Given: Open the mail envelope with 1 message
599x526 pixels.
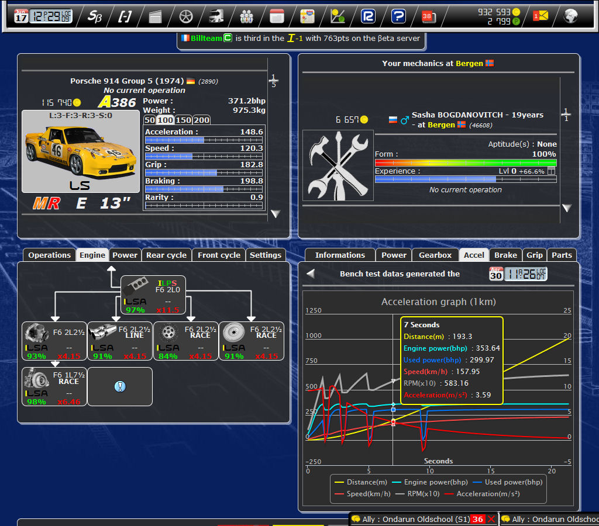Looking at the screenshot, I should pyautogui.click(x=541, y=16).
